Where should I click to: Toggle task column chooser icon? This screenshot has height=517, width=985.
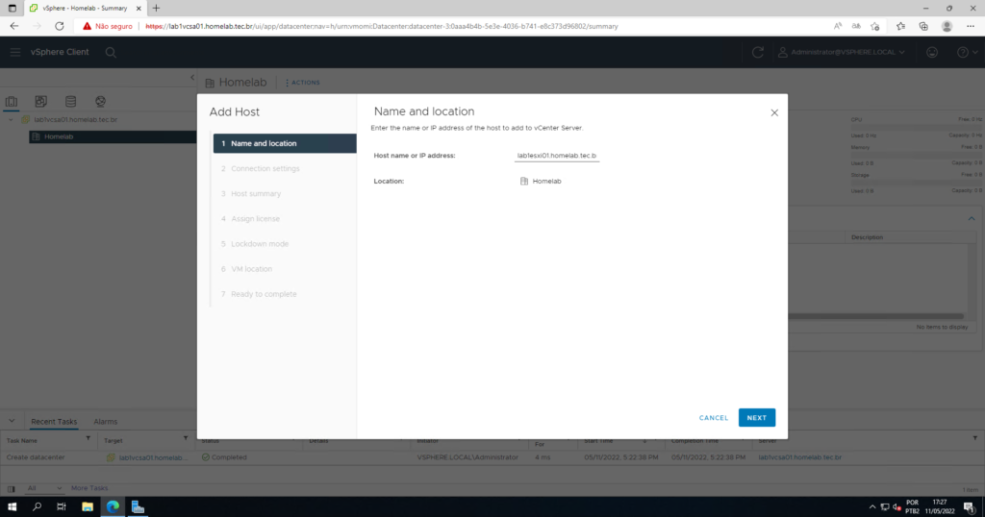[x=12, y=489]
